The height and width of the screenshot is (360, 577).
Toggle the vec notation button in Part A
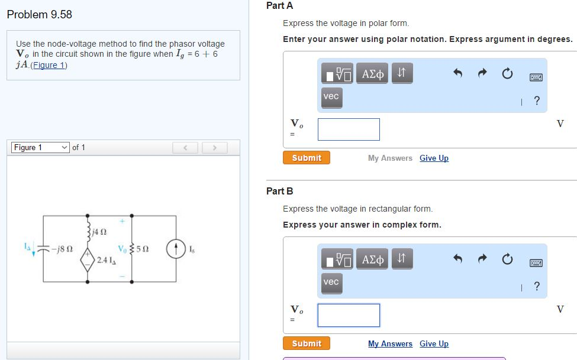coord(331,98)
